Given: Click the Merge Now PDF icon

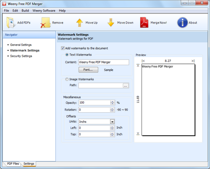Looking at the screenshot, I should [x=144, y=22].
